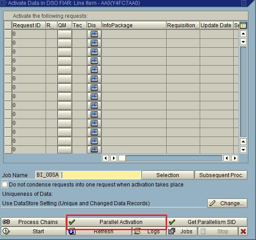The height and width of the screenshot is (240, 256).
Task: Click the vertical scrollbar track
Action: pos(243,92)
